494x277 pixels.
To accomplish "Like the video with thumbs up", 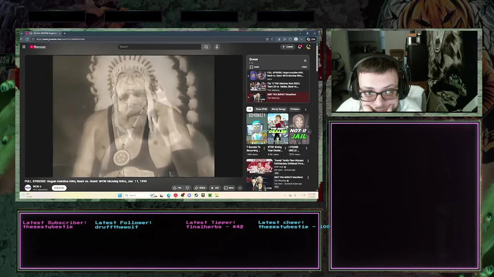I will pyautogui.click(x=177, y=188).
